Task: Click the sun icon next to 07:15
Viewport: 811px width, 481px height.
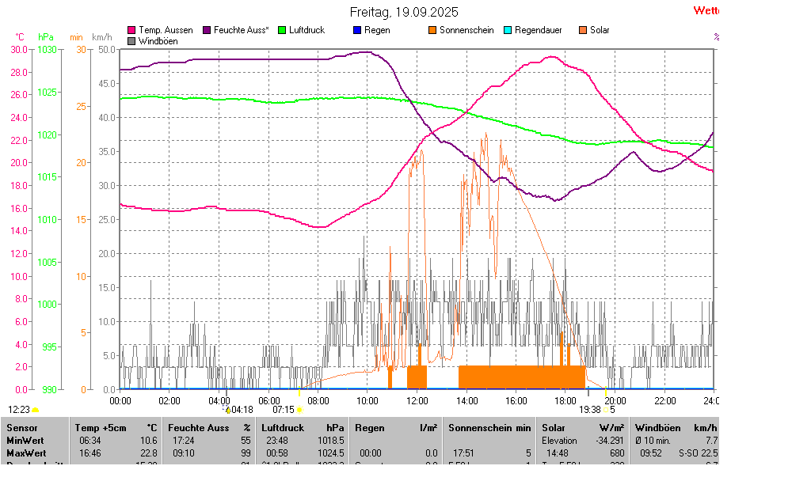Action: coord(299,410)
